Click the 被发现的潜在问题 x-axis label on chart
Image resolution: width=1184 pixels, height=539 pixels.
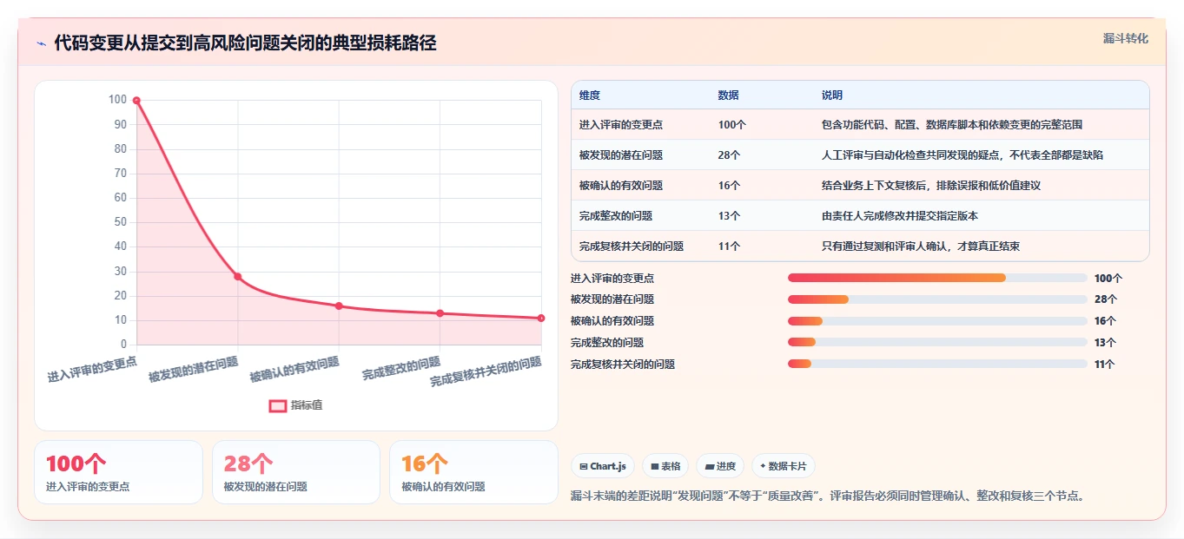pyautogui.click(x=193, y=369)
